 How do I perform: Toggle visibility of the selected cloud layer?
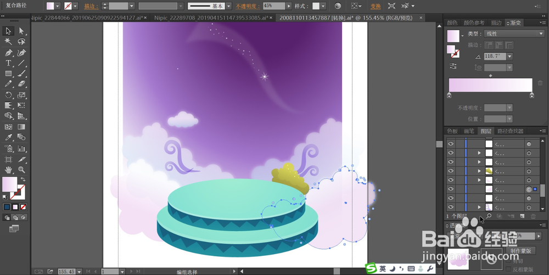[451, 189]
